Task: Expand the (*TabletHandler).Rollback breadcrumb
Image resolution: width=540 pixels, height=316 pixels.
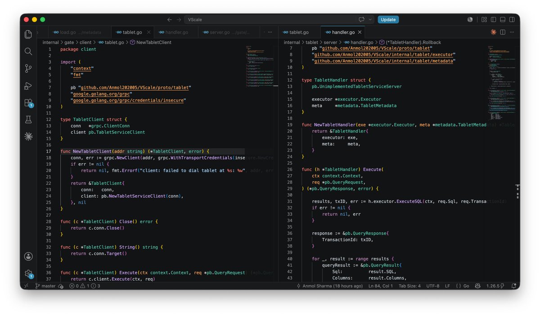Action: pos(410,42)
